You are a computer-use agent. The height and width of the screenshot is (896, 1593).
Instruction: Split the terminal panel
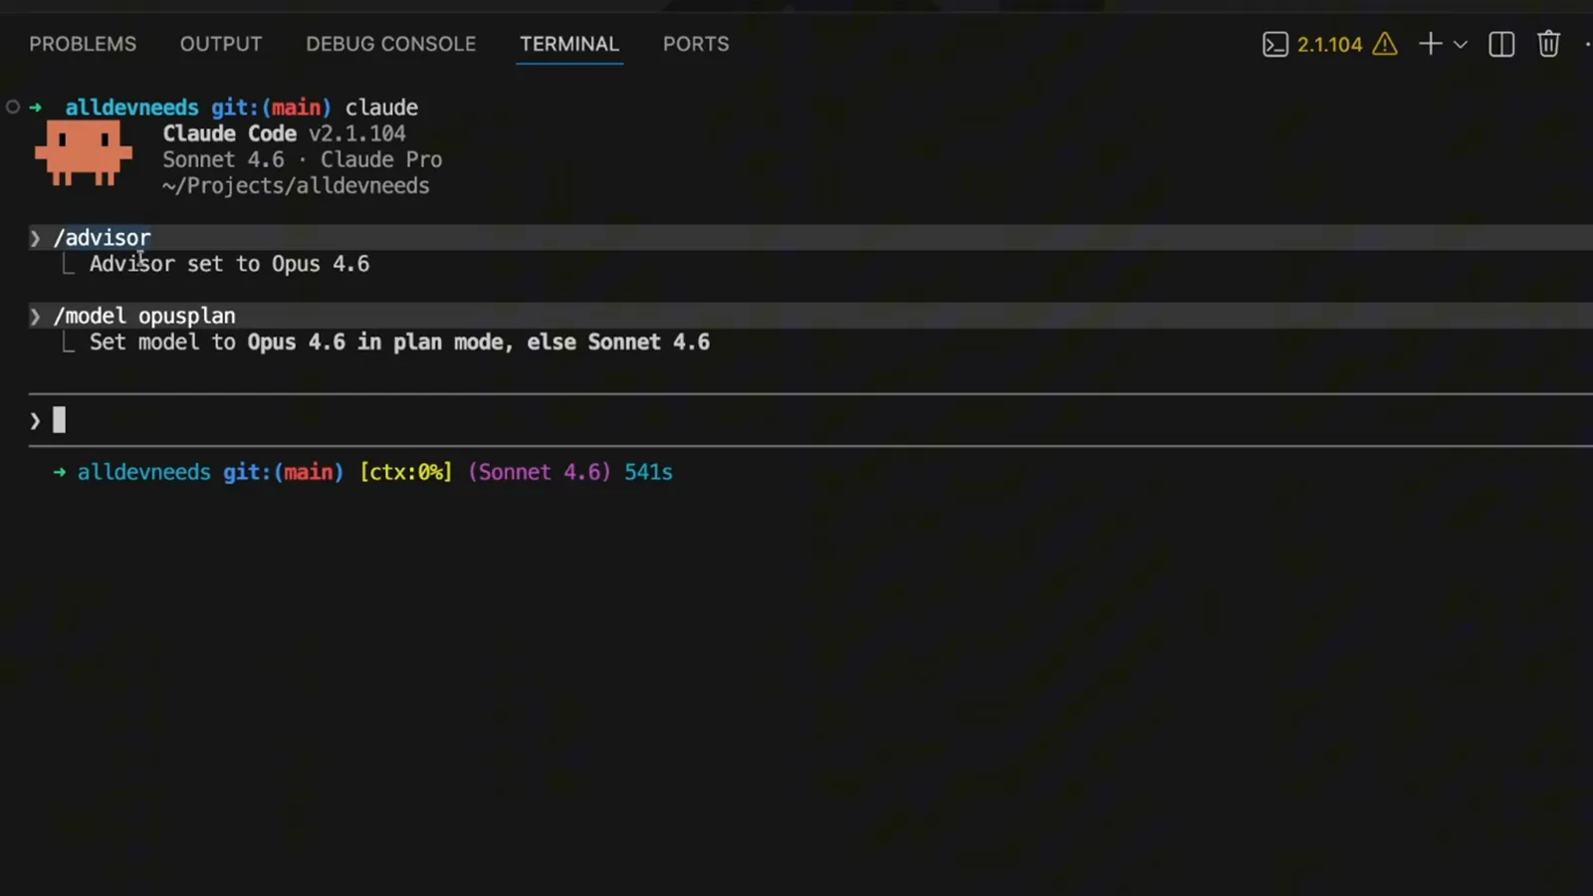click(1501, 44)
